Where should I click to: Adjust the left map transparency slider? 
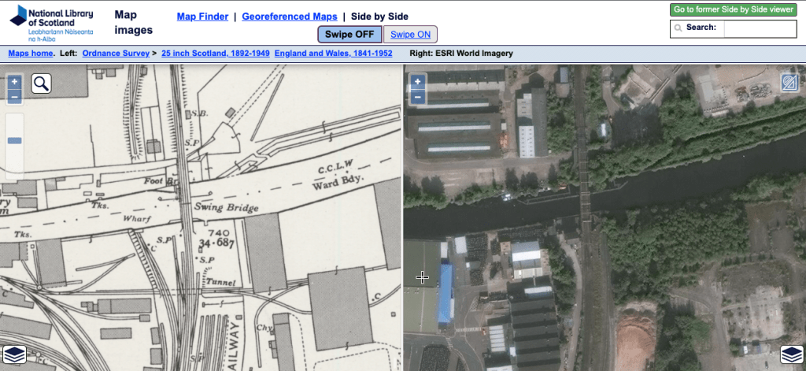pos(15,141)
